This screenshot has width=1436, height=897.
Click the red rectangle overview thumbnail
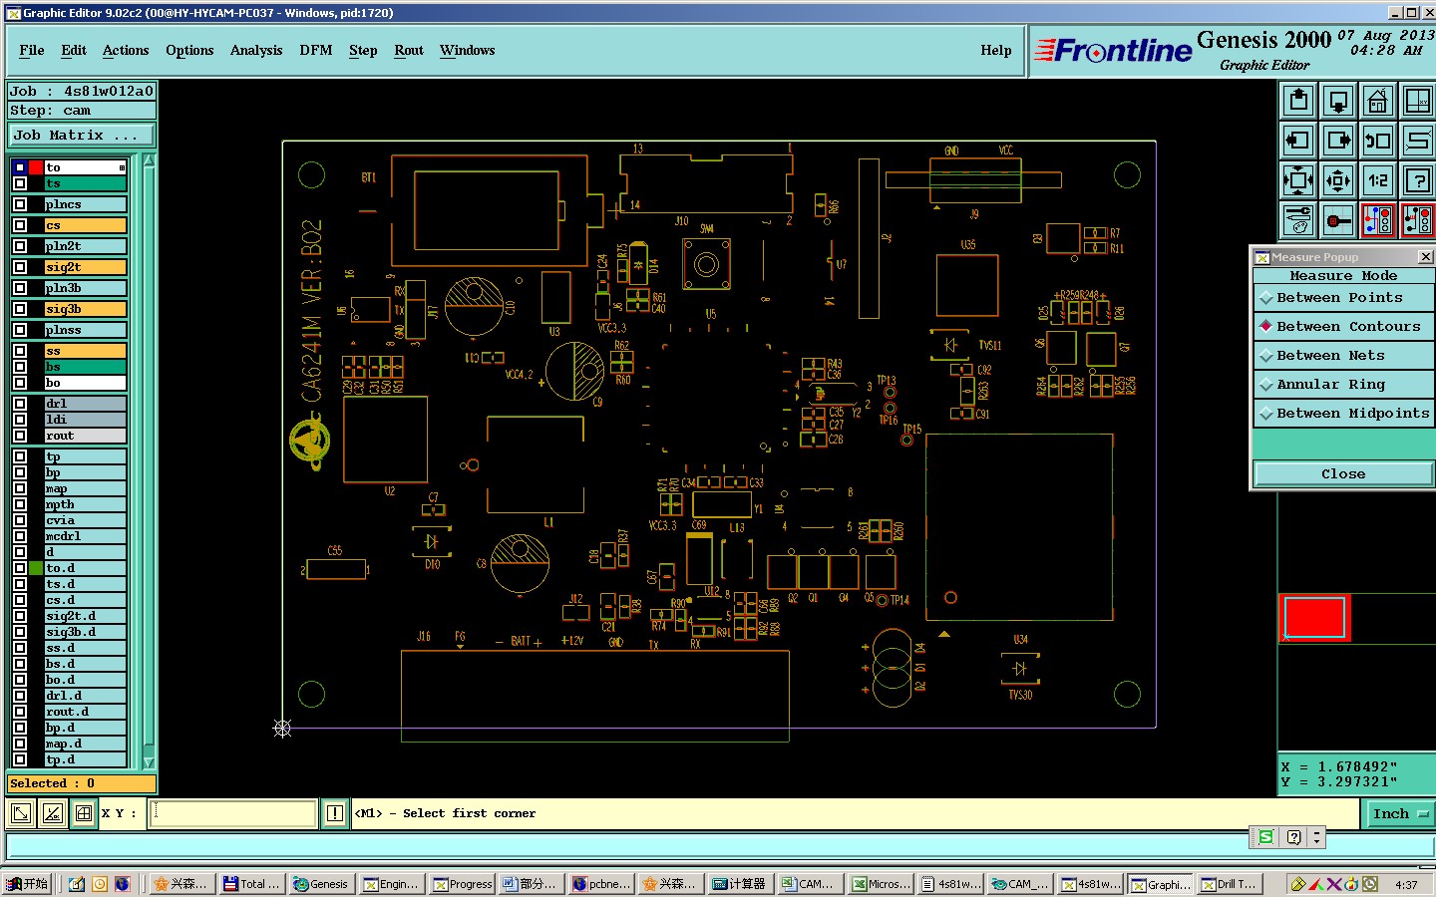coord(1314,617)
